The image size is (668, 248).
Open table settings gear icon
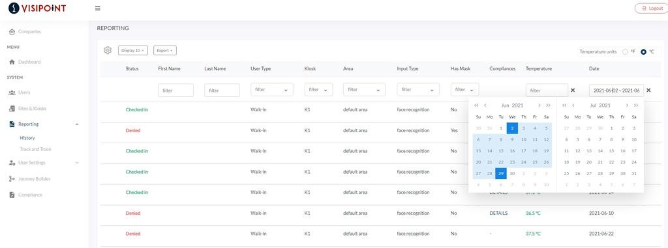coord(108,50)
